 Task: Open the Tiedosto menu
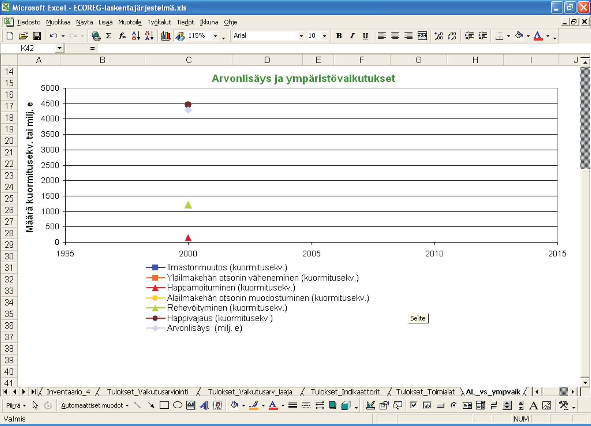[x=29, y=22]
